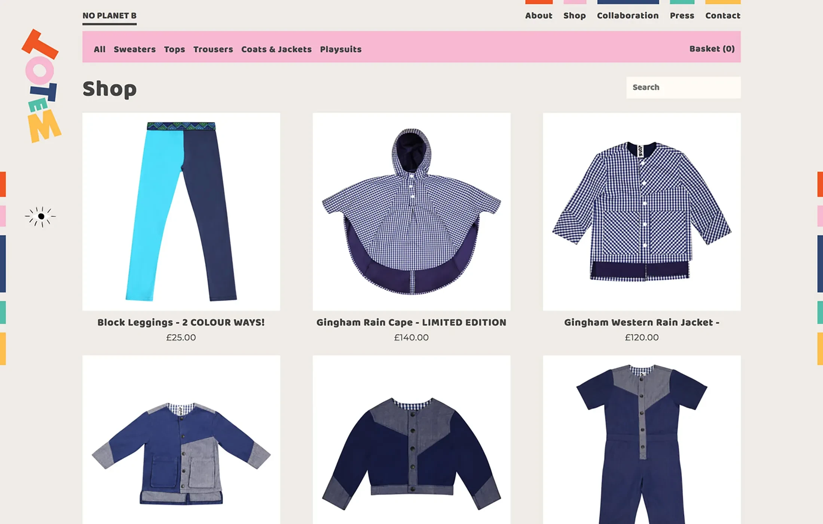Open the About page

click(539, 15)
